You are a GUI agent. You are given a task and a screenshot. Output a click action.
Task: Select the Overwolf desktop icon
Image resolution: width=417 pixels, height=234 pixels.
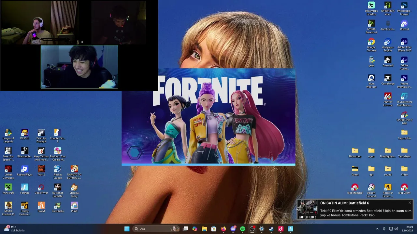click(388, 62)
